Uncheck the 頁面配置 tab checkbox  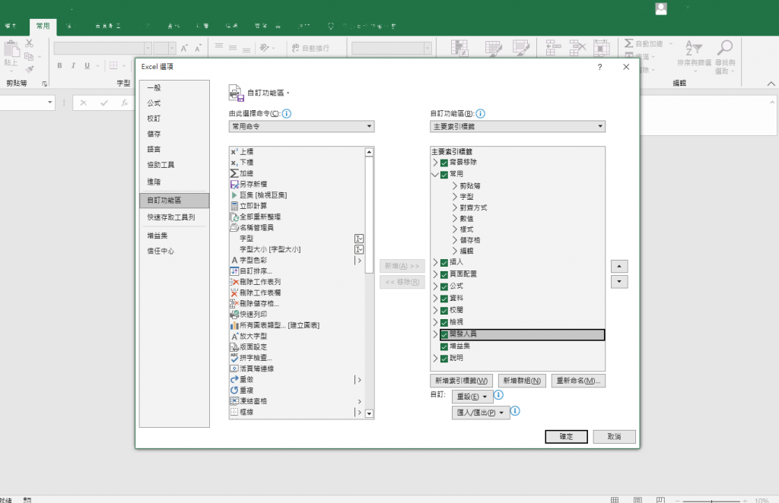(444, 274)
